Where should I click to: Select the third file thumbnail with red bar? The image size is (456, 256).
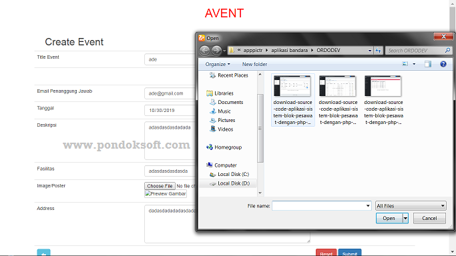click(383, 100)
